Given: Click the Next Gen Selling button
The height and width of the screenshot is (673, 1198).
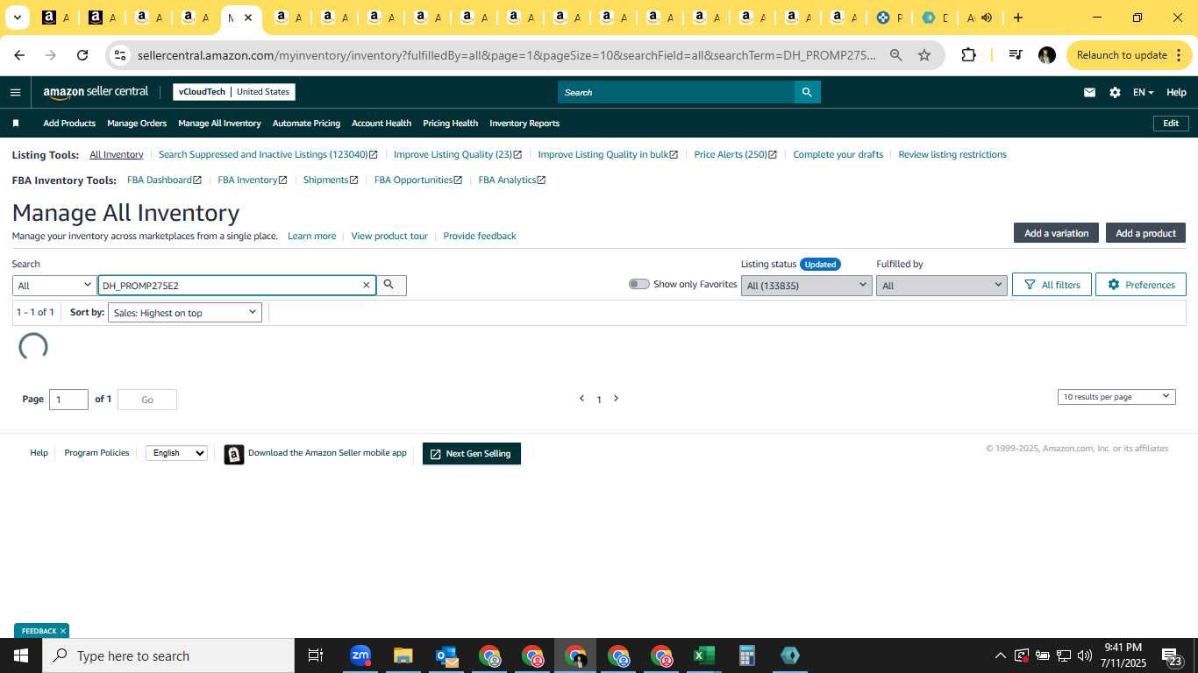Looking at the screenshot, I should 472,454.
